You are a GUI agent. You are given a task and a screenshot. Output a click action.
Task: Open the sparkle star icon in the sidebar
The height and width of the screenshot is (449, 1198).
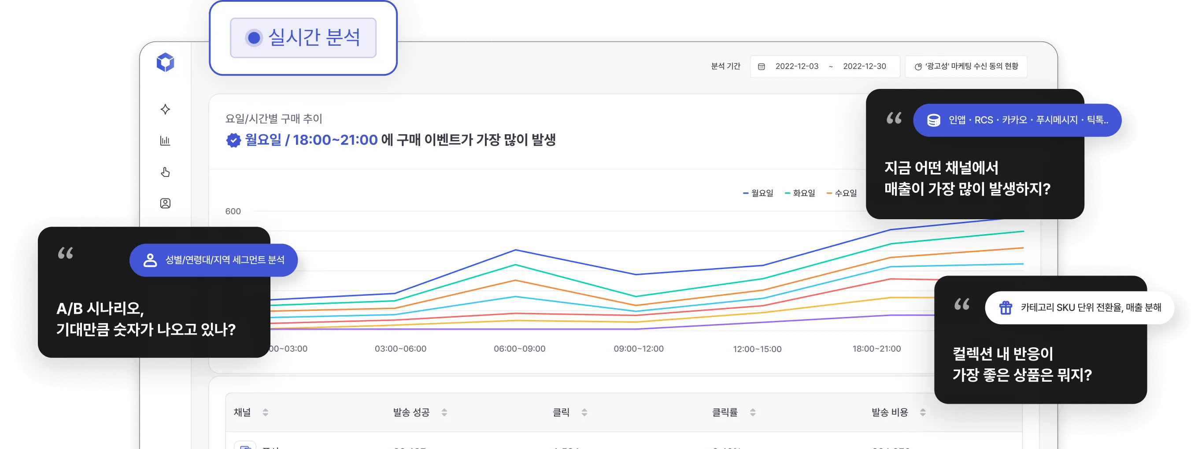[165, 109]
